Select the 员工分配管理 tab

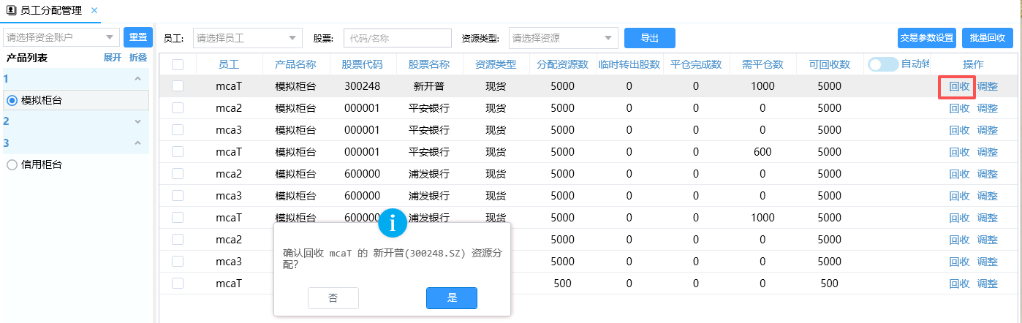pyautogui.click(x=50, y=10)
